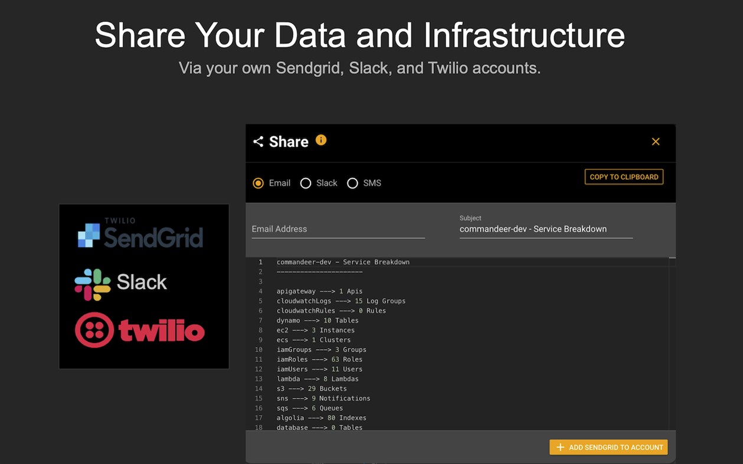Click the Slack logo in left panel
This screenshot has width=743, height=464.
tap(121, 284)
